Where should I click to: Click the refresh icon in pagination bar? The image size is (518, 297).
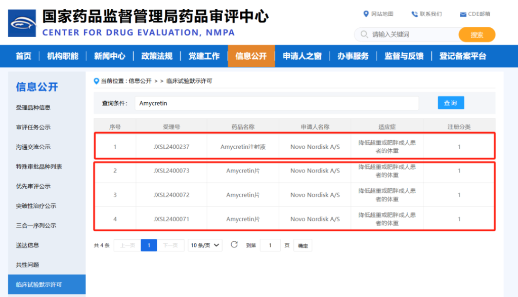234,244
